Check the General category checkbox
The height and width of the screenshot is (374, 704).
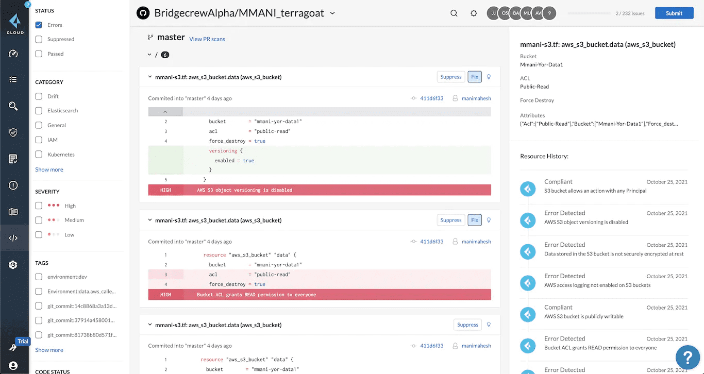click(39, 125)
